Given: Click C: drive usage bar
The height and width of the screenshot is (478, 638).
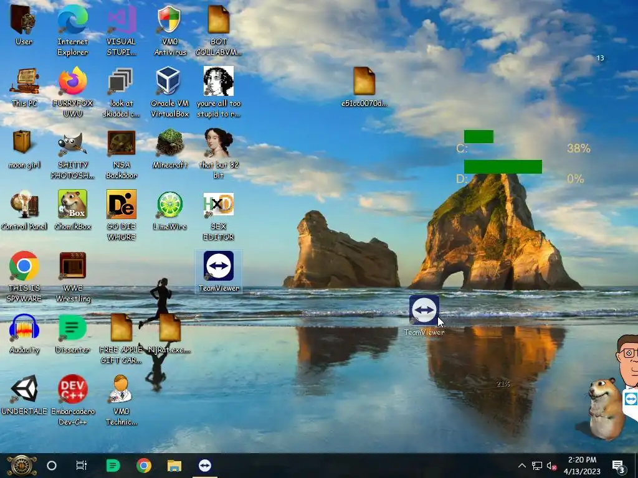Looking at the screenshot, I should point(478,136).
